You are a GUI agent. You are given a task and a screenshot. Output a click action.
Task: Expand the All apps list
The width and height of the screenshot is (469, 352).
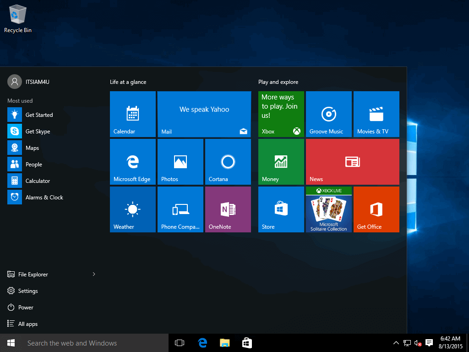[27, 324]
